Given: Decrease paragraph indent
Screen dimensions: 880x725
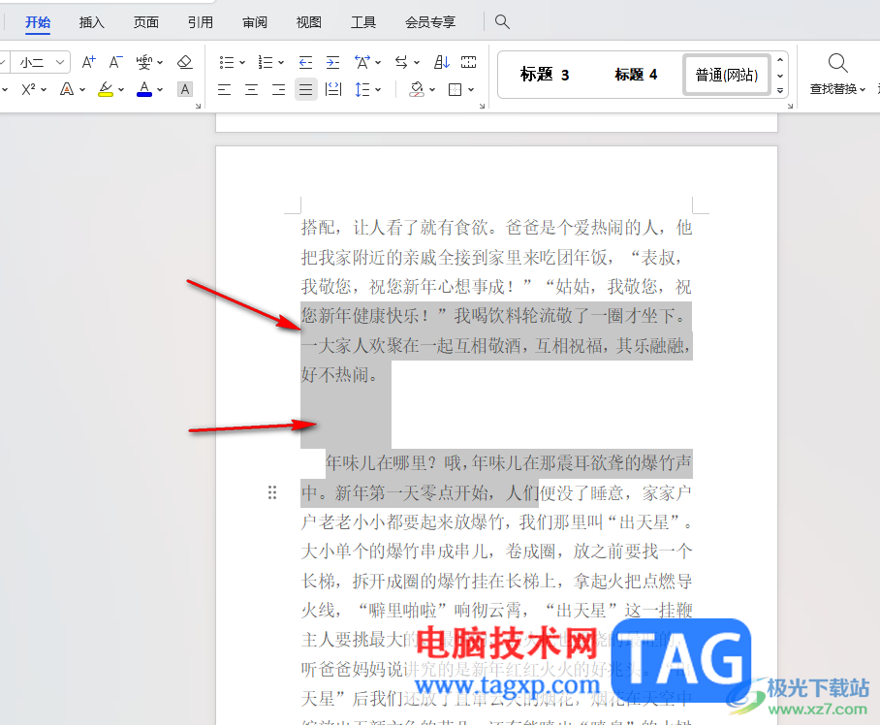Looking at the screenshot, I should (305, 62).
